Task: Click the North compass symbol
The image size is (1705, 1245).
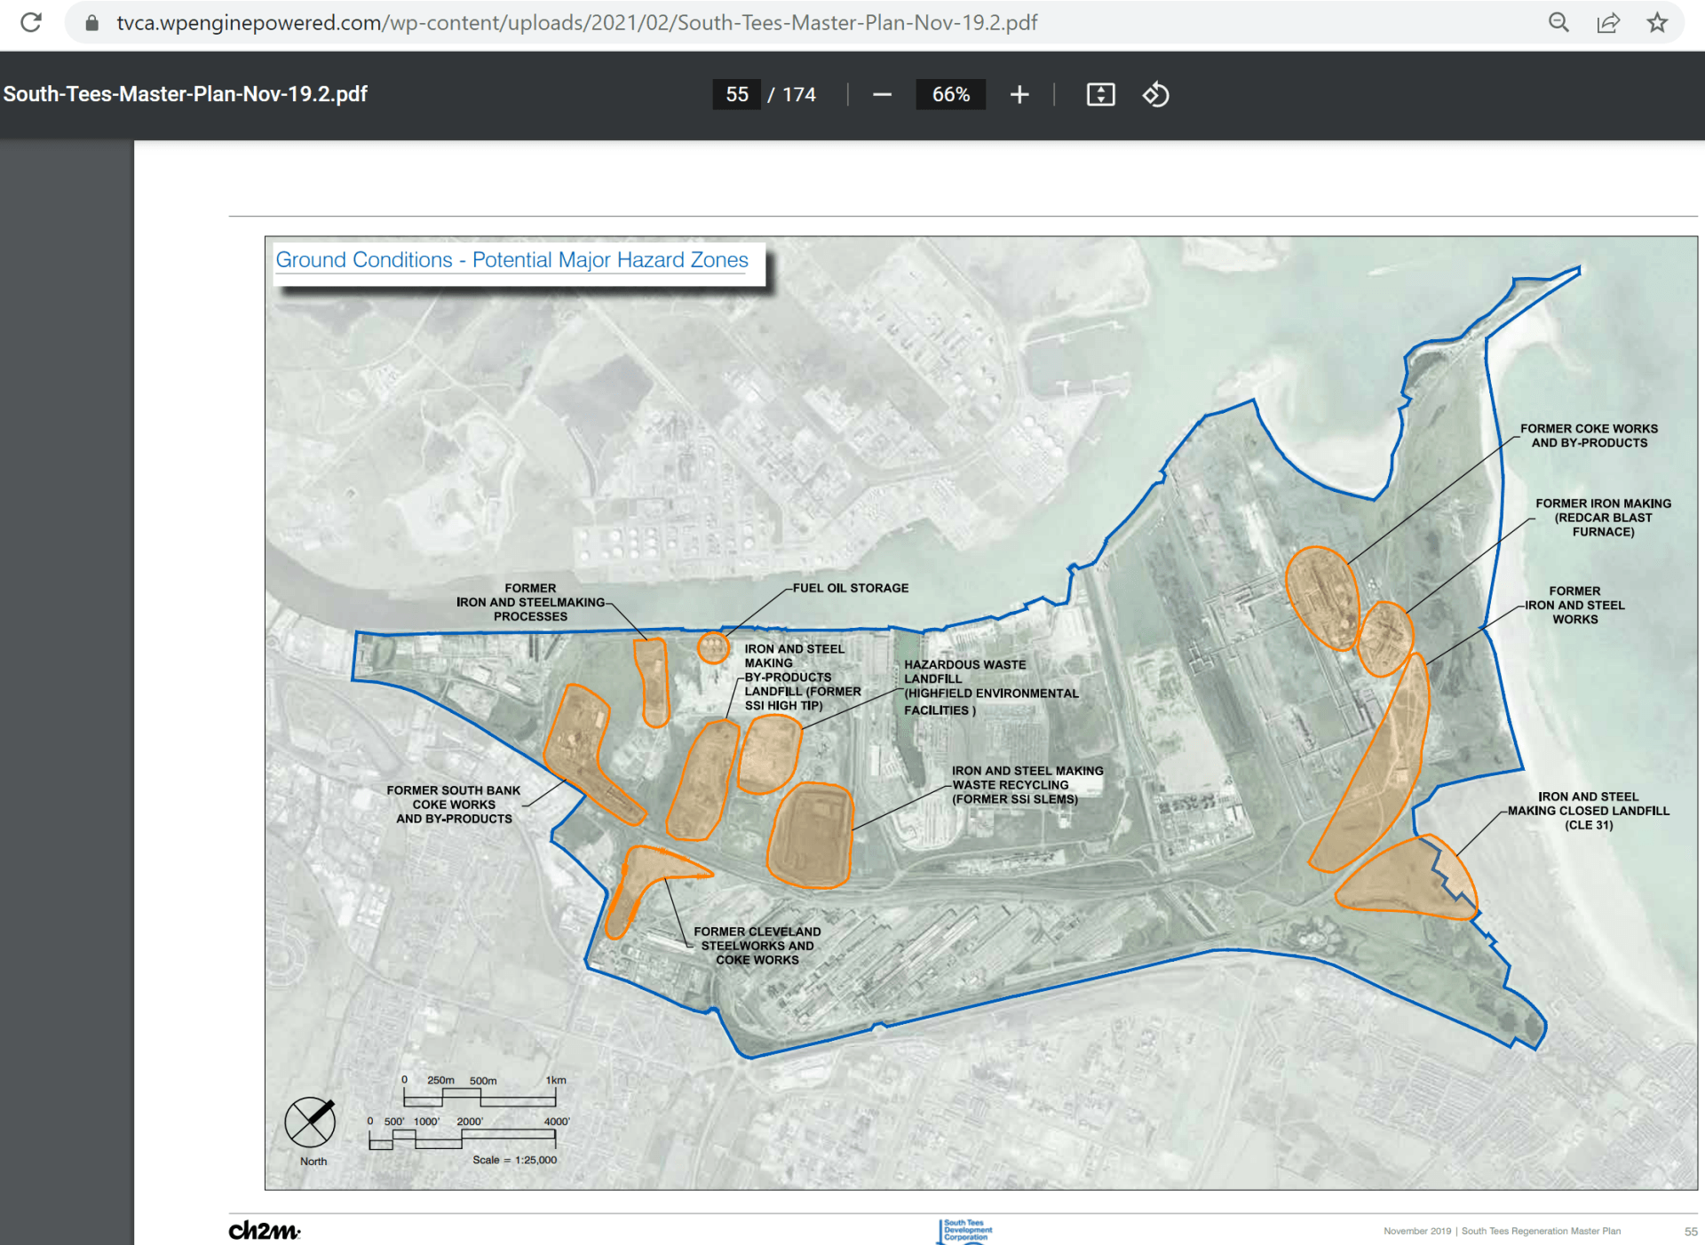Action: pyautogui.click(x=310, y=1122)
